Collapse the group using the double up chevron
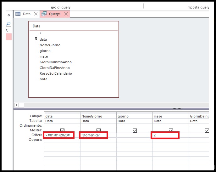 (x=7, y=30)
